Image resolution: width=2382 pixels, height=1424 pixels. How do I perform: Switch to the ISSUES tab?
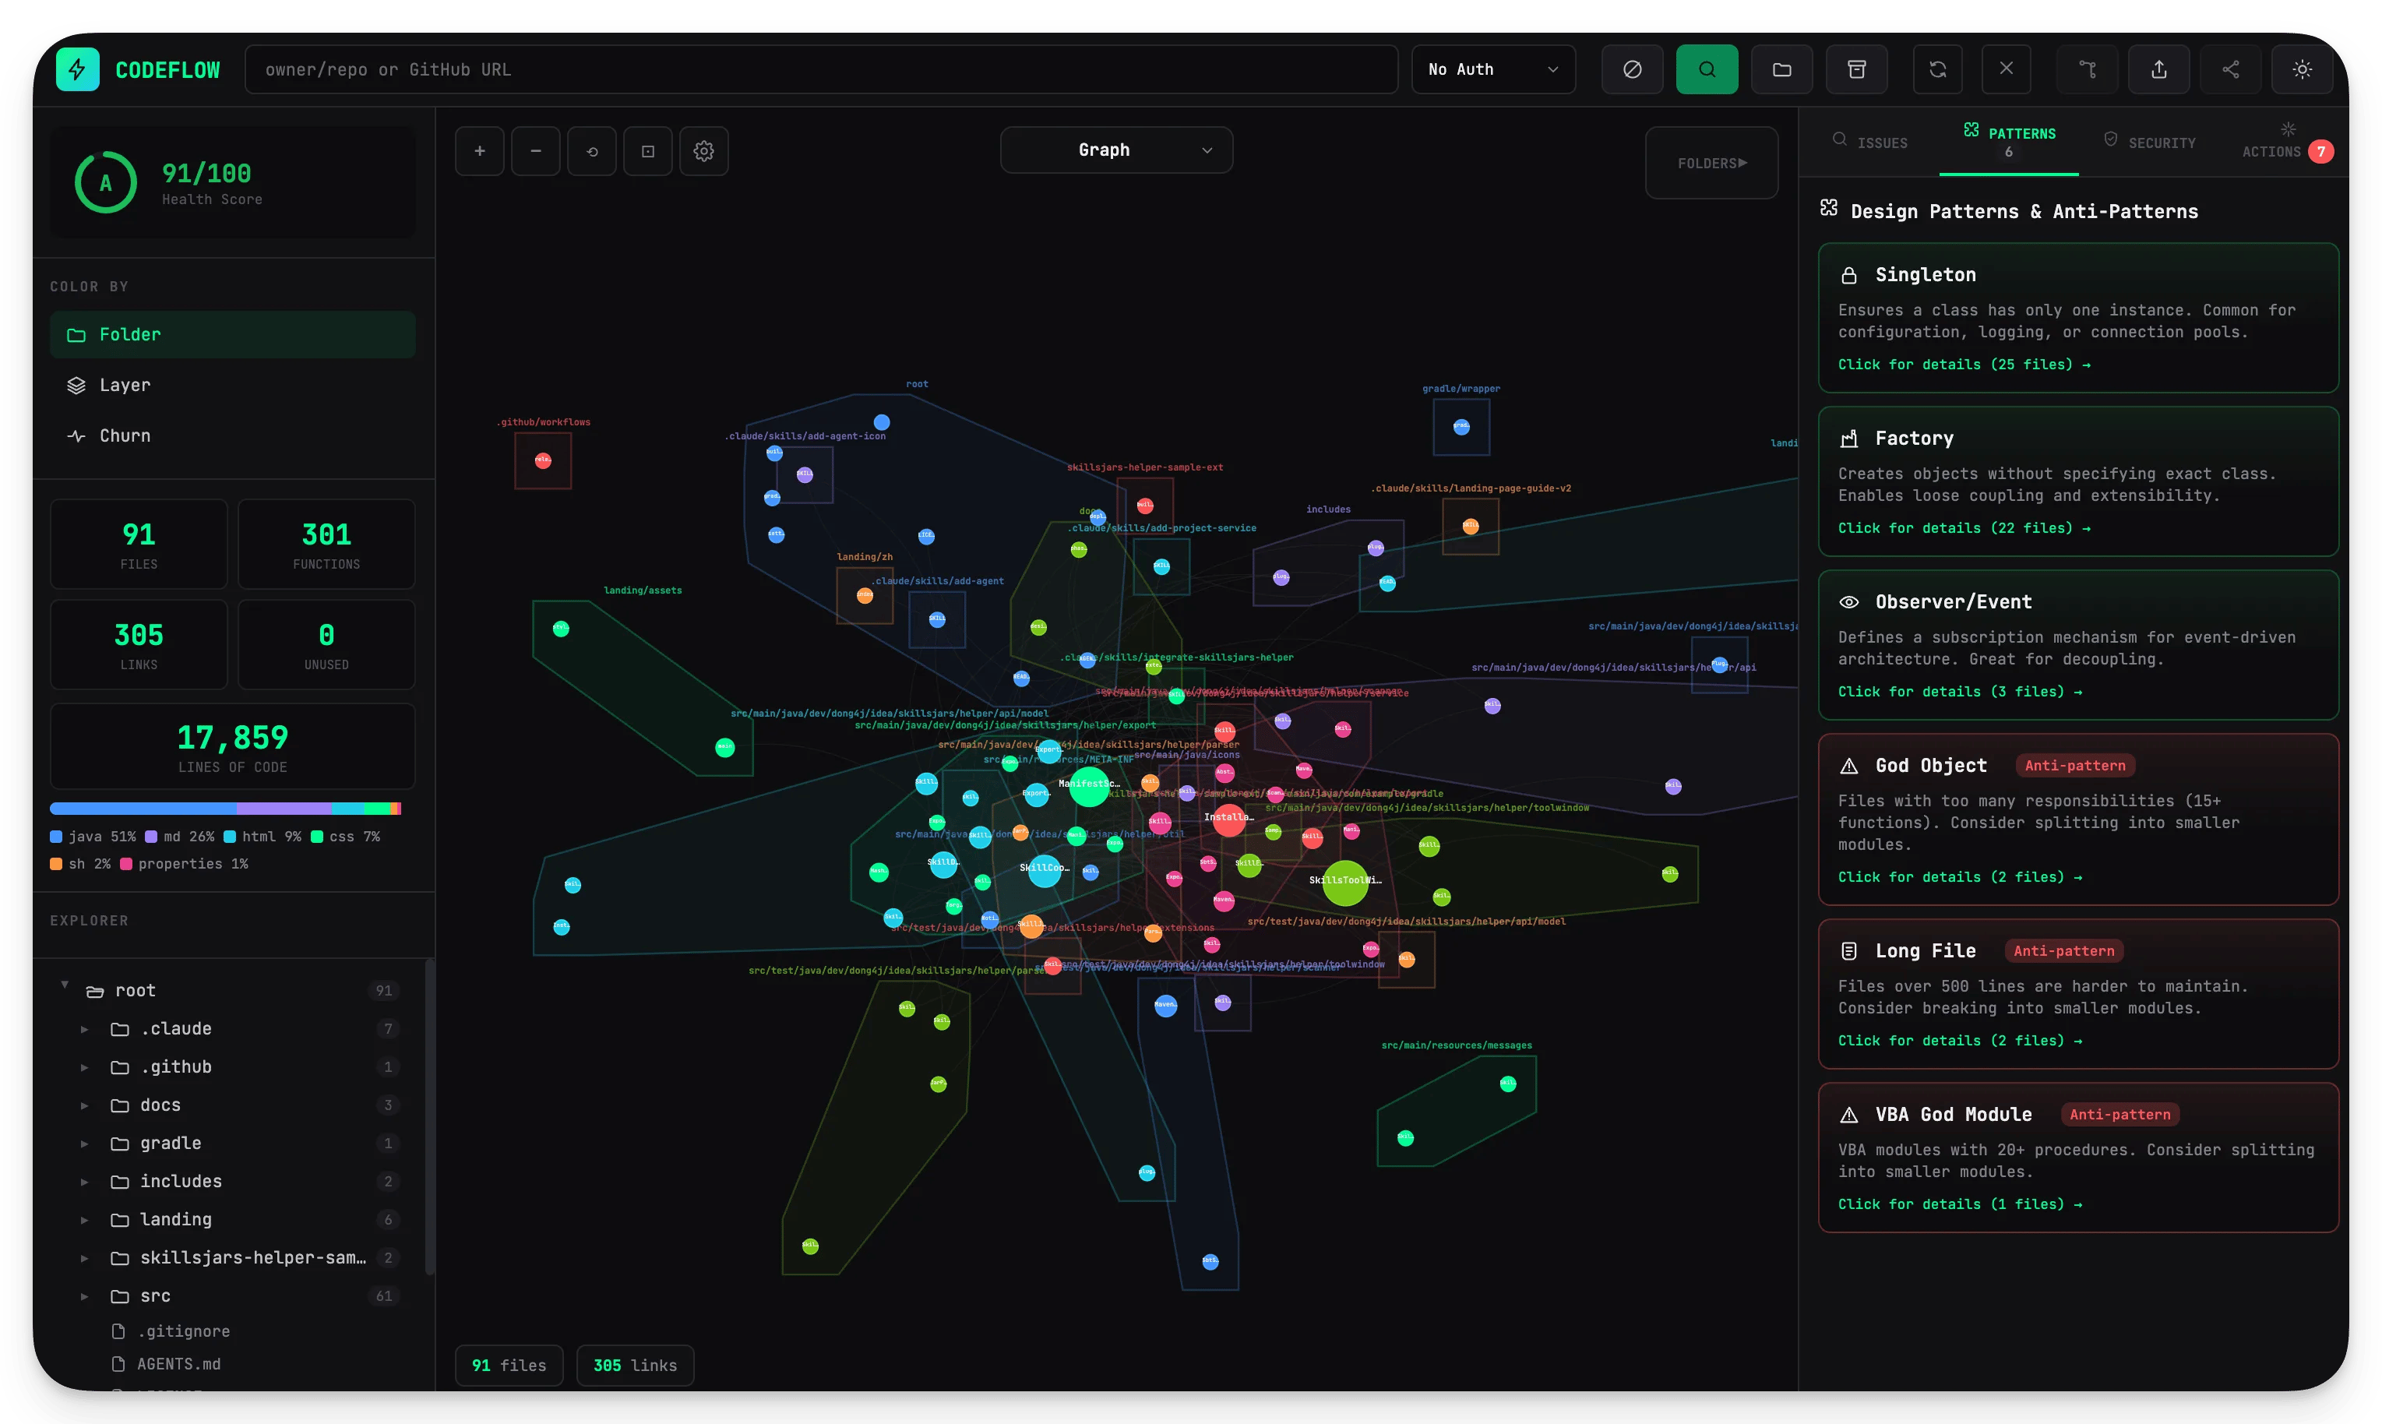(x=1869, y=142)
